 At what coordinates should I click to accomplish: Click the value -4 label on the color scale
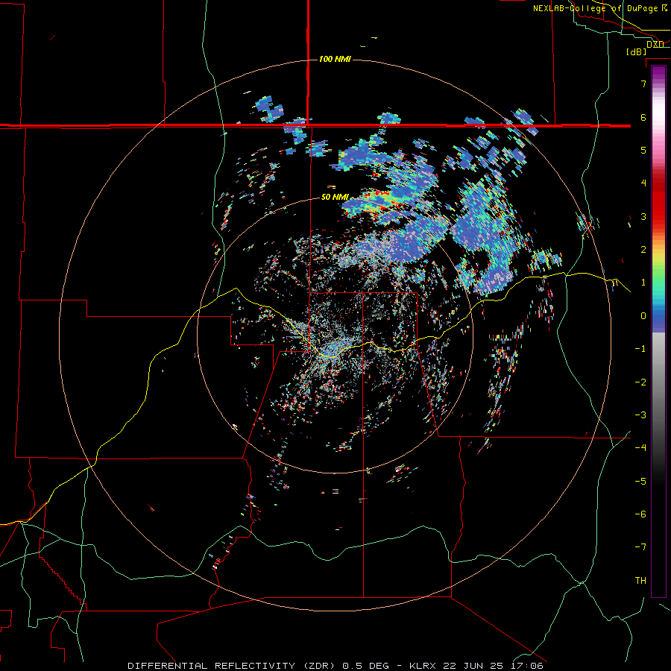coord(640,447)
